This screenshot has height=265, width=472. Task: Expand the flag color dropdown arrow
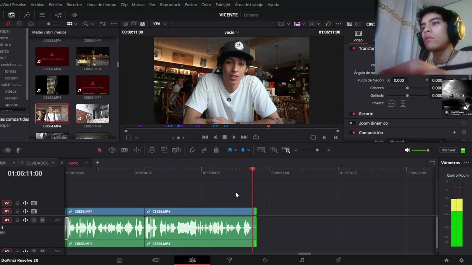click(236, 150)
